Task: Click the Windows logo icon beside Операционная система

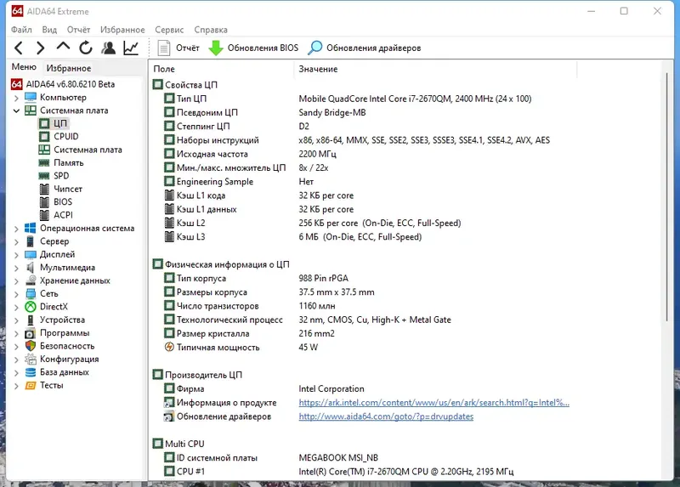Action: click(31, 228)
